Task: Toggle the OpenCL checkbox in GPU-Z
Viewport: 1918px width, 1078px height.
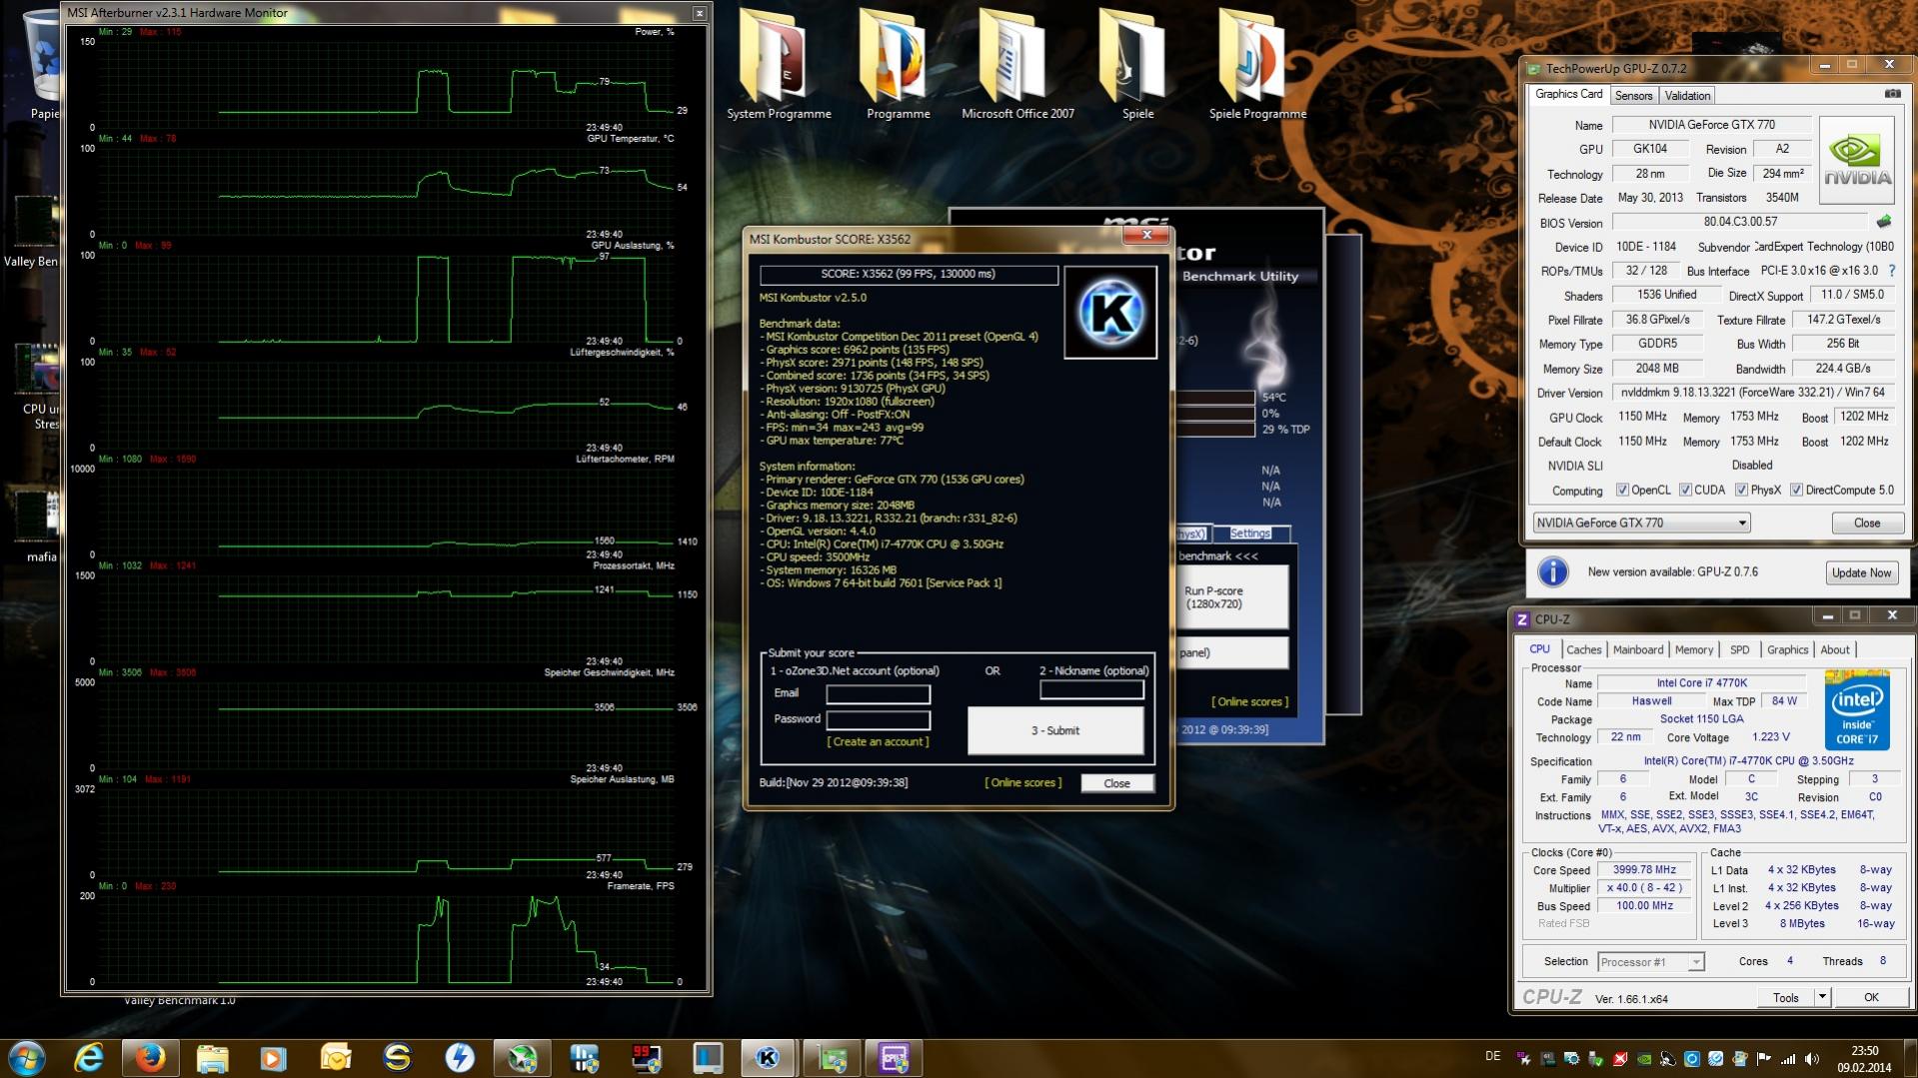Action: pyautogui.click(x=1622, y=490)
